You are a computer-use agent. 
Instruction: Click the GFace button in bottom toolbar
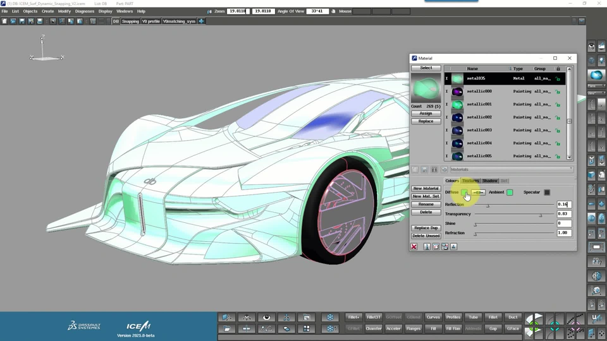[x=513, y=328]
